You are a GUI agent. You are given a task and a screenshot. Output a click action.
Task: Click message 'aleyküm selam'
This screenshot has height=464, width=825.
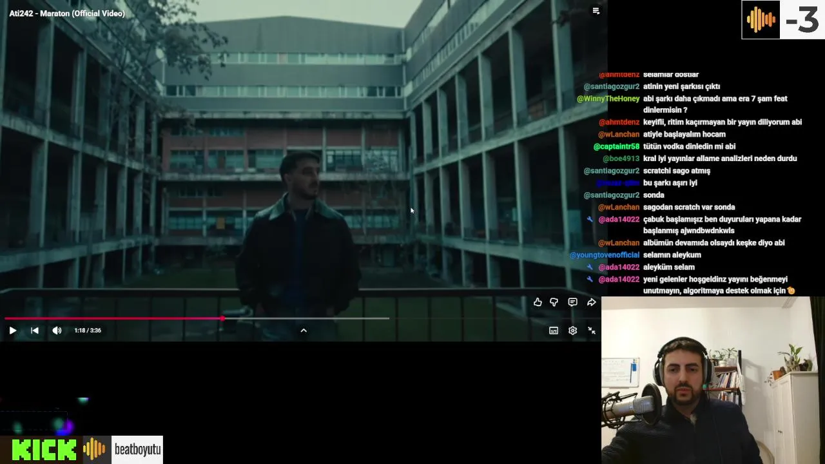[669, 267]
